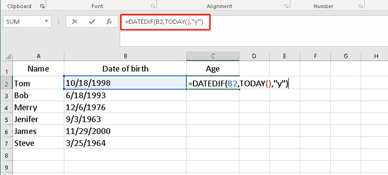Click the date 10/18/1998 cell
388x175 pixels.
125,83
